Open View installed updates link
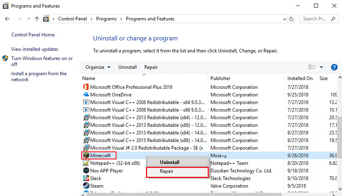This screenshot has width=342, height=196. pos(34,49)
